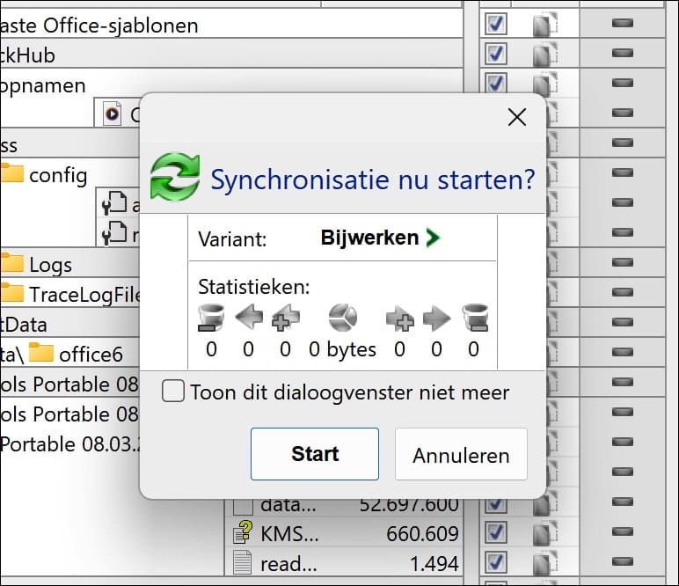
Task: Click the media file icon below opnamen
Action: [113, 114]
